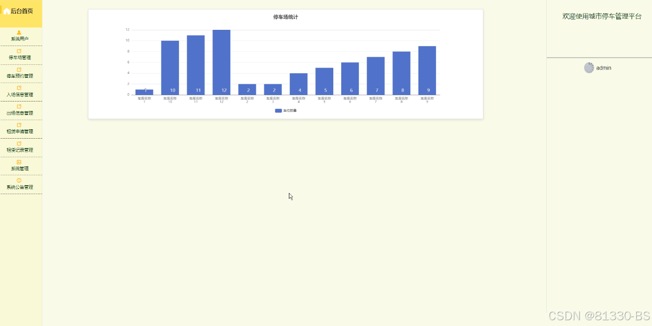Image resolution: width=652 pixels, height=326 pixels.
Task: Click the info icon above 系统公告管理
Action: tap(19, 181)
